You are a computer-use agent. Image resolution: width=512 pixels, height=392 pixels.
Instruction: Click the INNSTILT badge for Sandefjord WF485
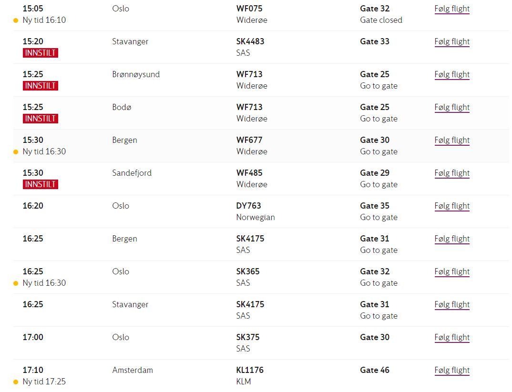[41, 184]
